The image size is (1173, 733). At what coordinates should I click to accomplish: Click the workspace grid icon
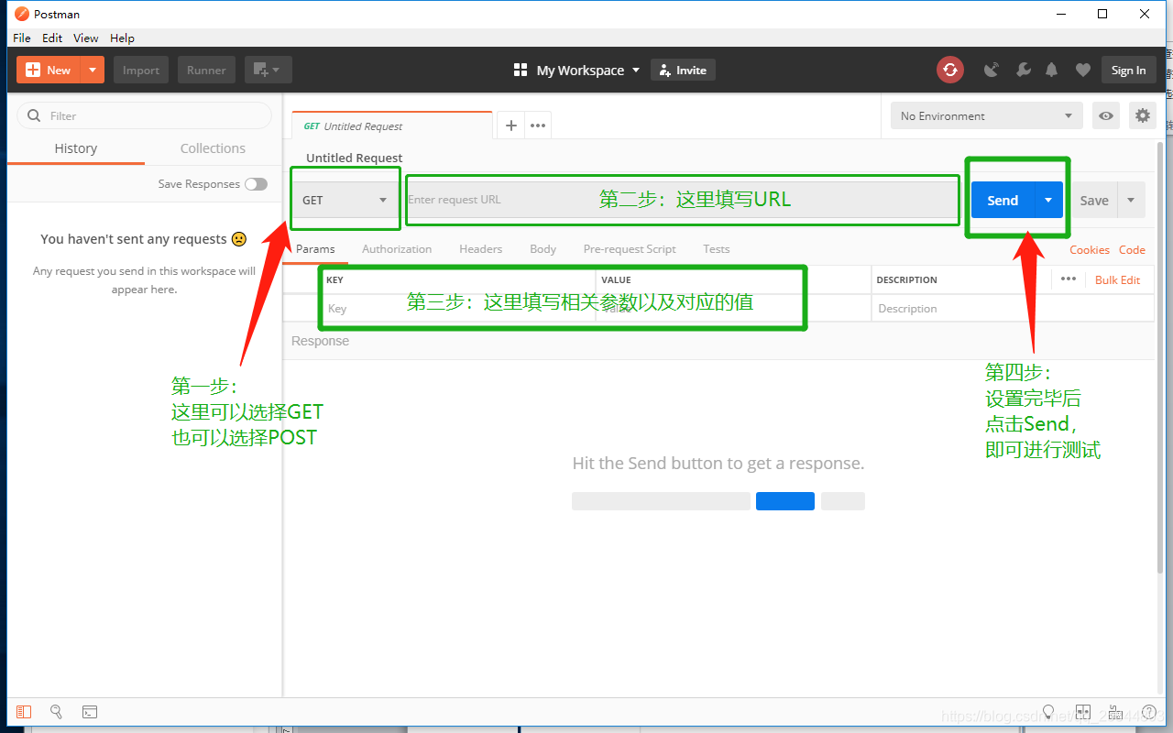click(521, 70)
